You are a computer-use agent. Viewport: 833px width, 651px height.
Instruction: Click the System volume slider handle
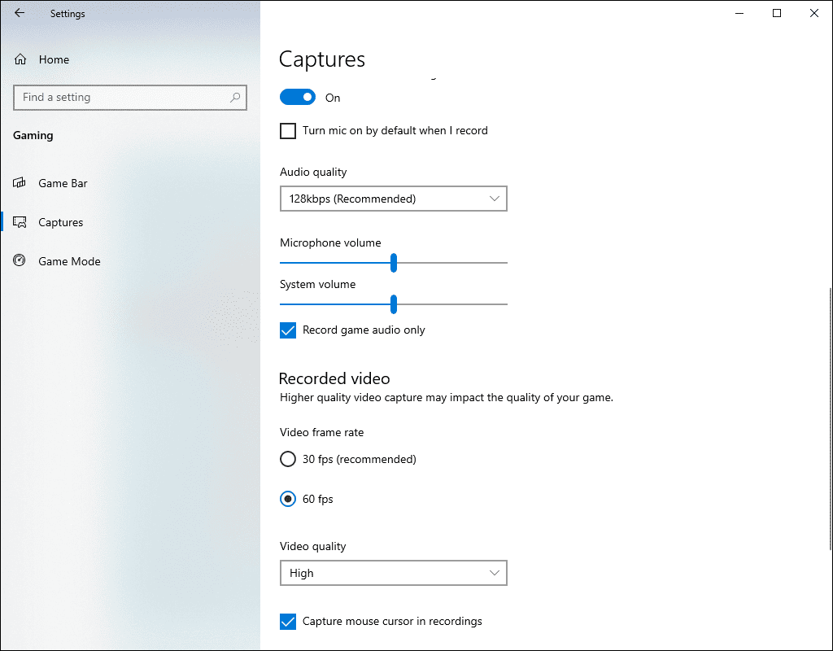[394, 304]
